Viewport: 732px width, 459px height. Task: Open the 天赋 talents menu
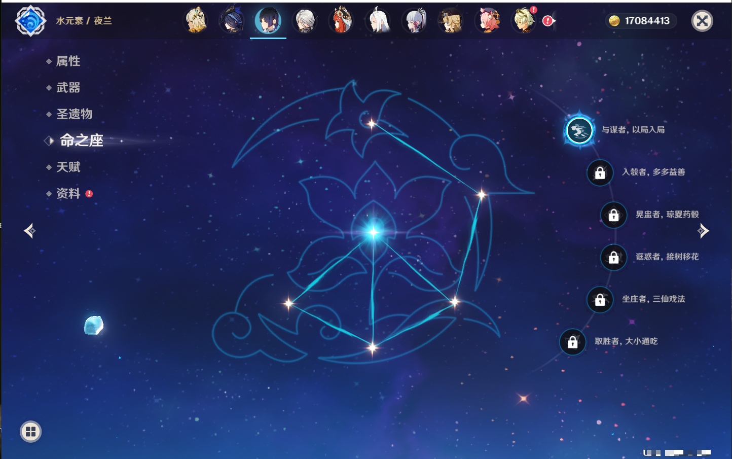(x=68, y=167)
